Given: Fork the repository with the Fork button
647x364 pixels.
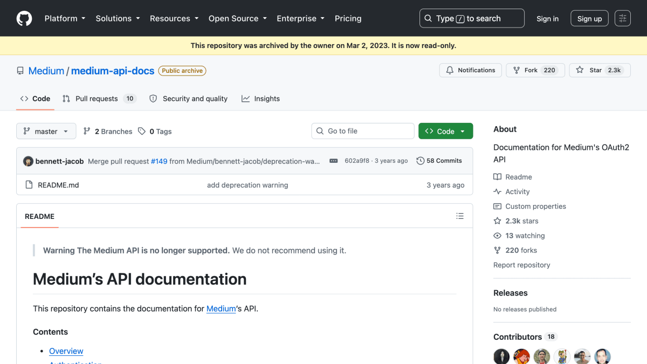Looking at the screenshot, I should (x=535, y=70).
